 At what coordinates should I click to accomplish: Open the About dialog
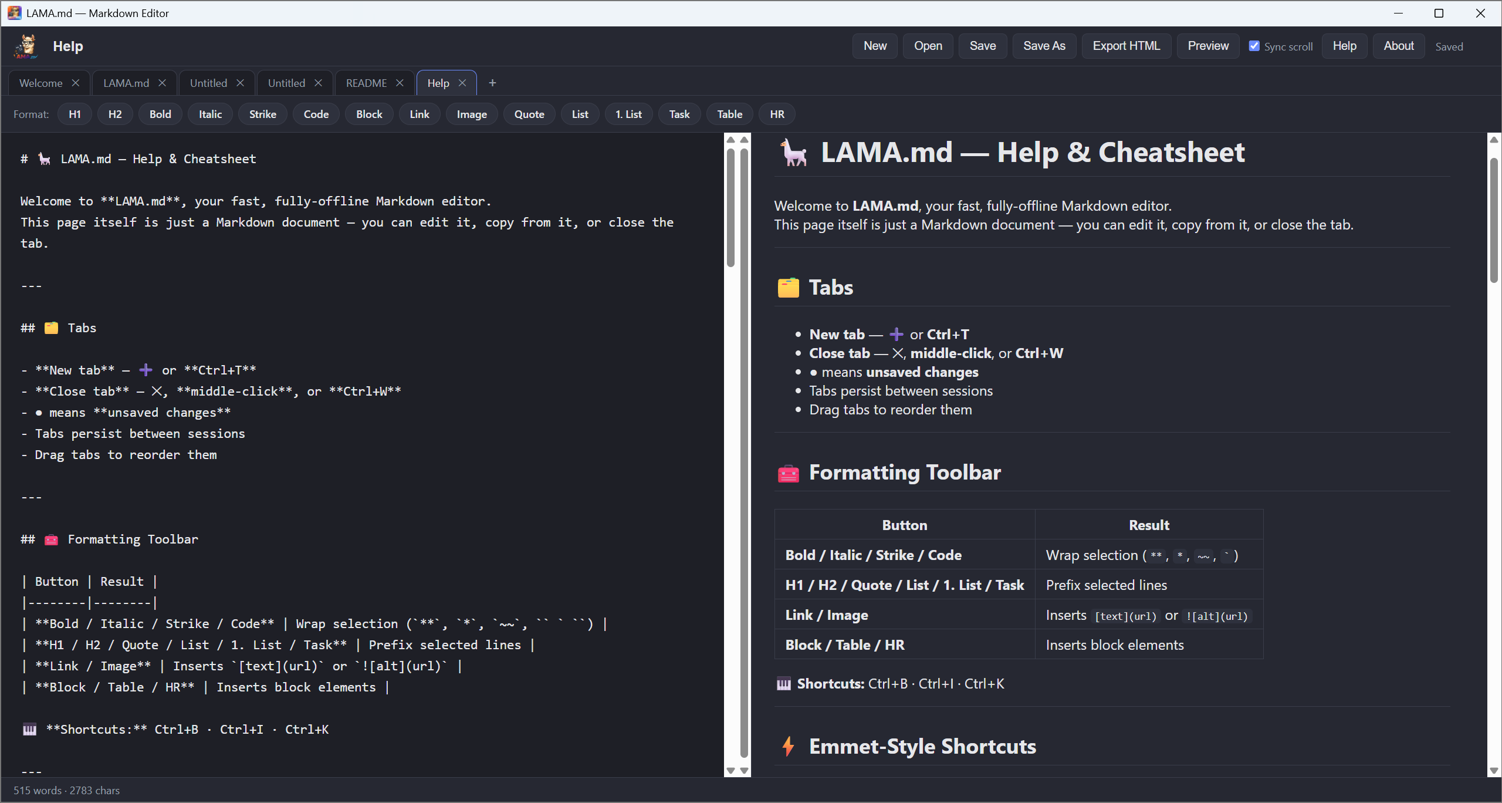click(1399, 46)
